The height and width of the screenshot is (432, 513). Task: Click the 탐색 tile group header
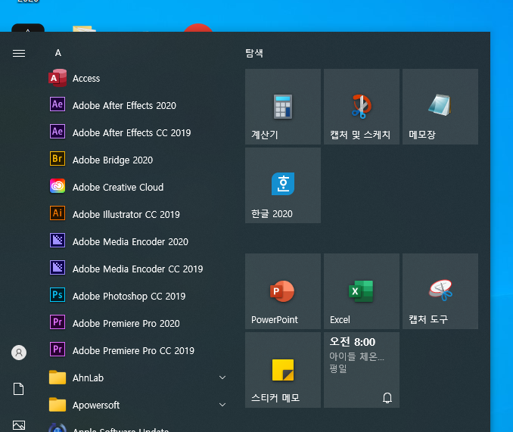[254, 53]
